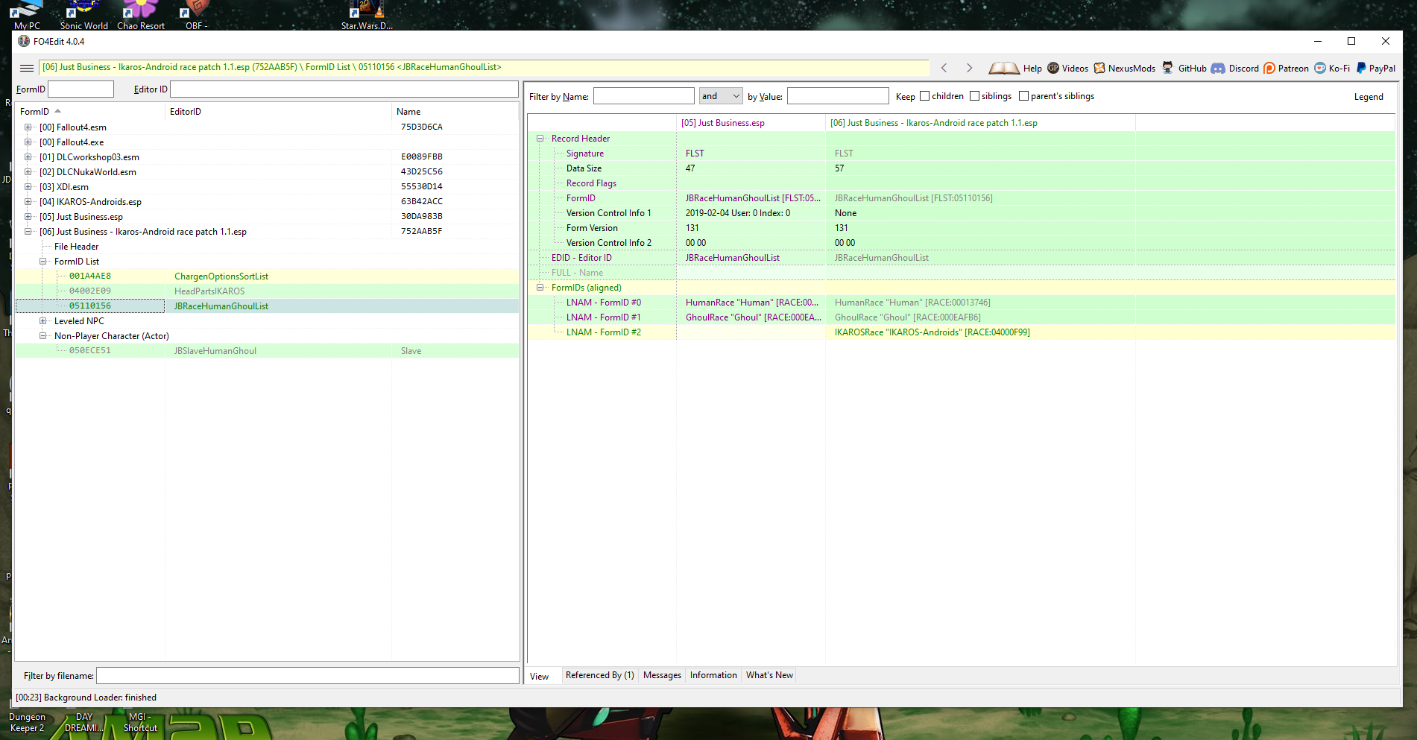Image resolution: width=1417 pixels, height=740 pixels.
Task: Expand the [00] Fallout4.exe node
Action: tap(28, 142)
